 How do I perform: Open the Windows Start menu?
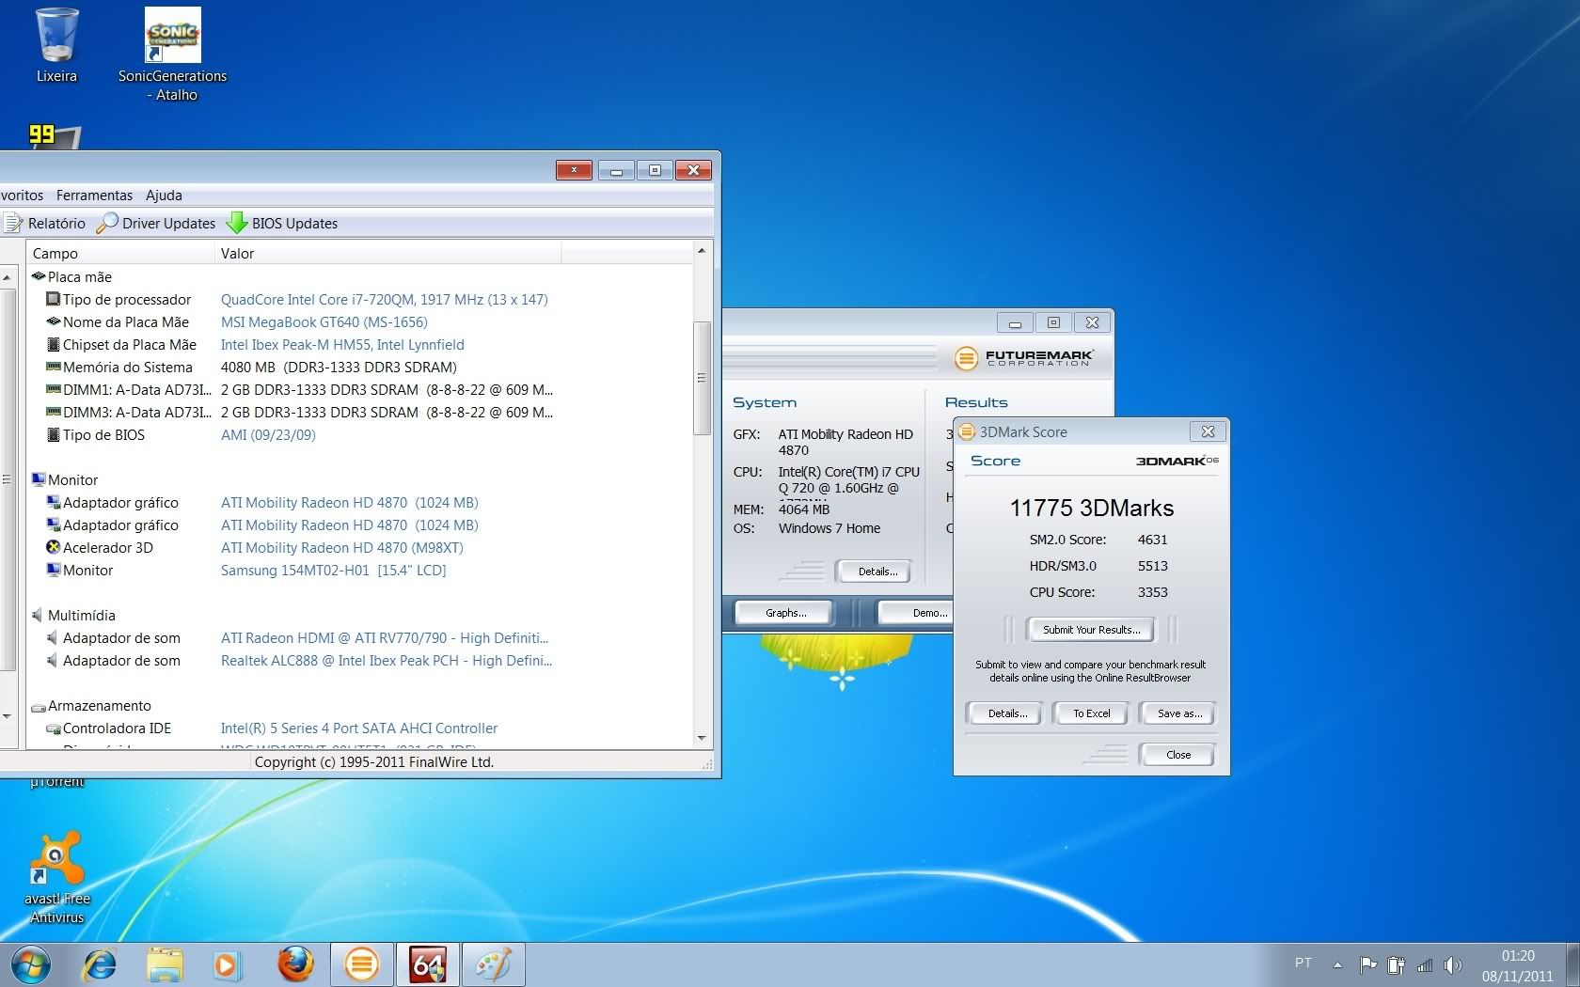coord(31,965)
